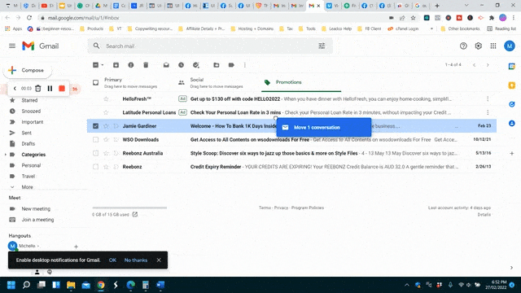The height and width of the screenshot is (293, 521).
Task: Discard recording with the trash icon
Action: tap(38, 89)
